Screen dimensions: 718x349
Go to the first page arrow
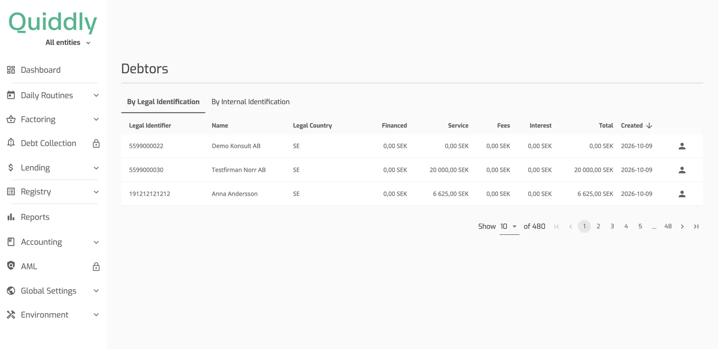(x=556, y=226)
